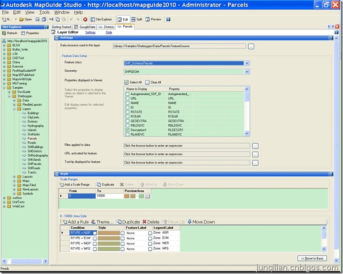
Task: Switch to Edit view mode
Action: point(123,20)
